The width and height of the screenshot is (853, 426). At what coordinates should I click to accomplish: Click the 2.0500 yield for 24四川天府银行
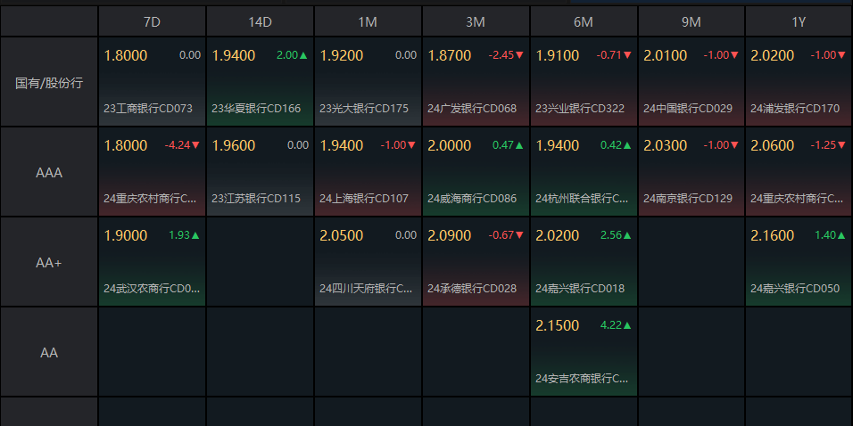pyautogui.click(x=342, y=235)
